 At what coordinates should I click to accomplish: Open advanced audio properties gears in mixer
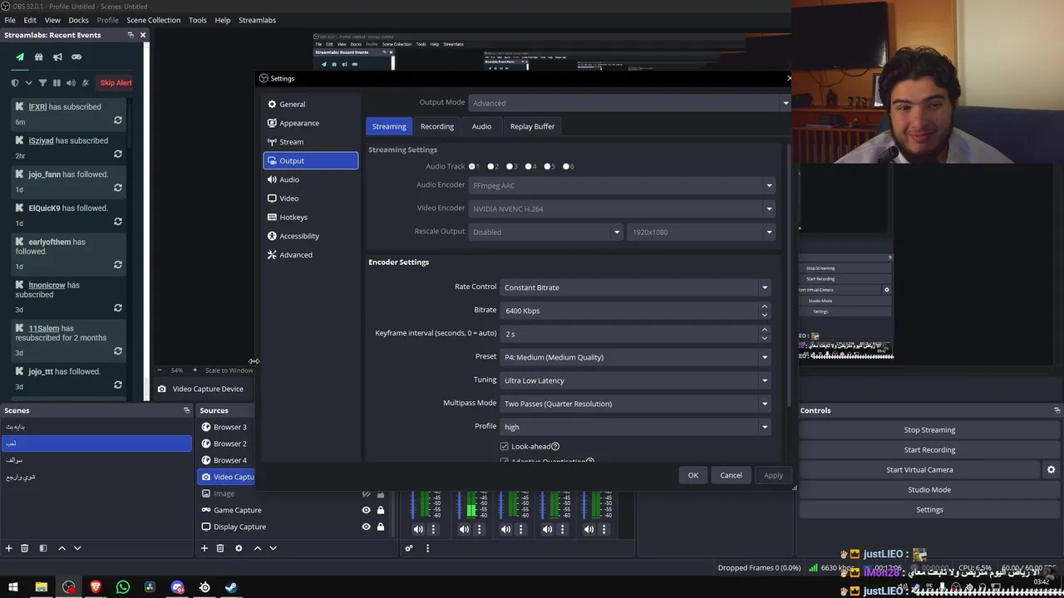pos(409,548)
